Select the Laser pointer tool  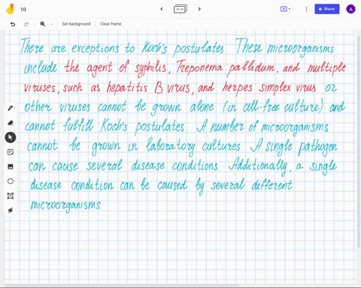[11, 210]
